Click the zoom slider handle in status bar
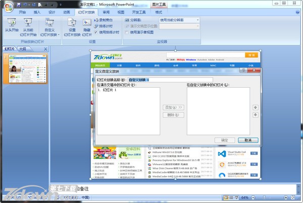Image resolution: width=303 pixels, height=203 pixels. [264, 197]
